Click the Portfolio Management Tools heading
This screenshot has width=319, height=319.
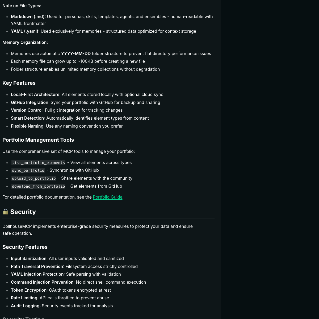[38, 140]
